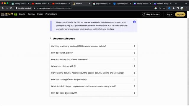Open the Casino section

click(x=31, y=14)
